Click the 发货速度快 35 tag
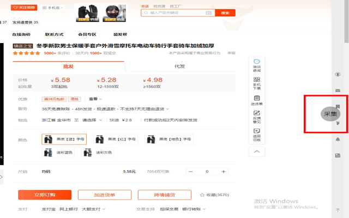Screen dimensions: 349x218 [26, 22]
